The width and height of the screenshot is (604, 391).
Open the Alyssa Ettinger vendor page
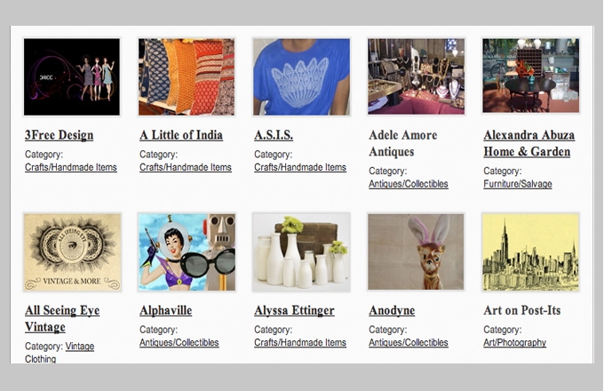(294, 310)
